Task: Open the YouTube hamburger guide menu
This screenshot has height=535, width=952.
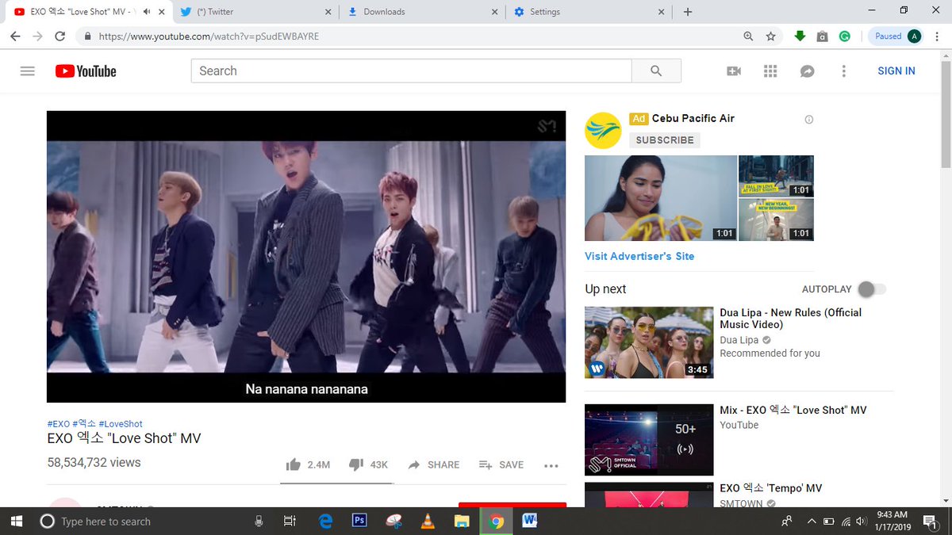Action: point(28,71)
